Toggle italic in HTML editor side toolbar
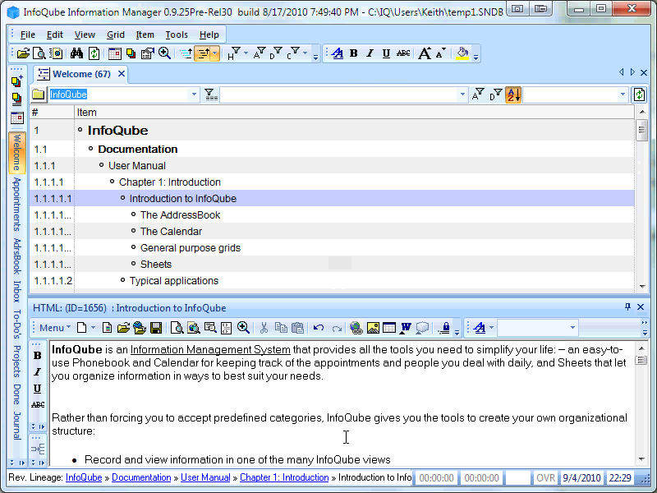The image size is (657, 493). tap(37, 372)
